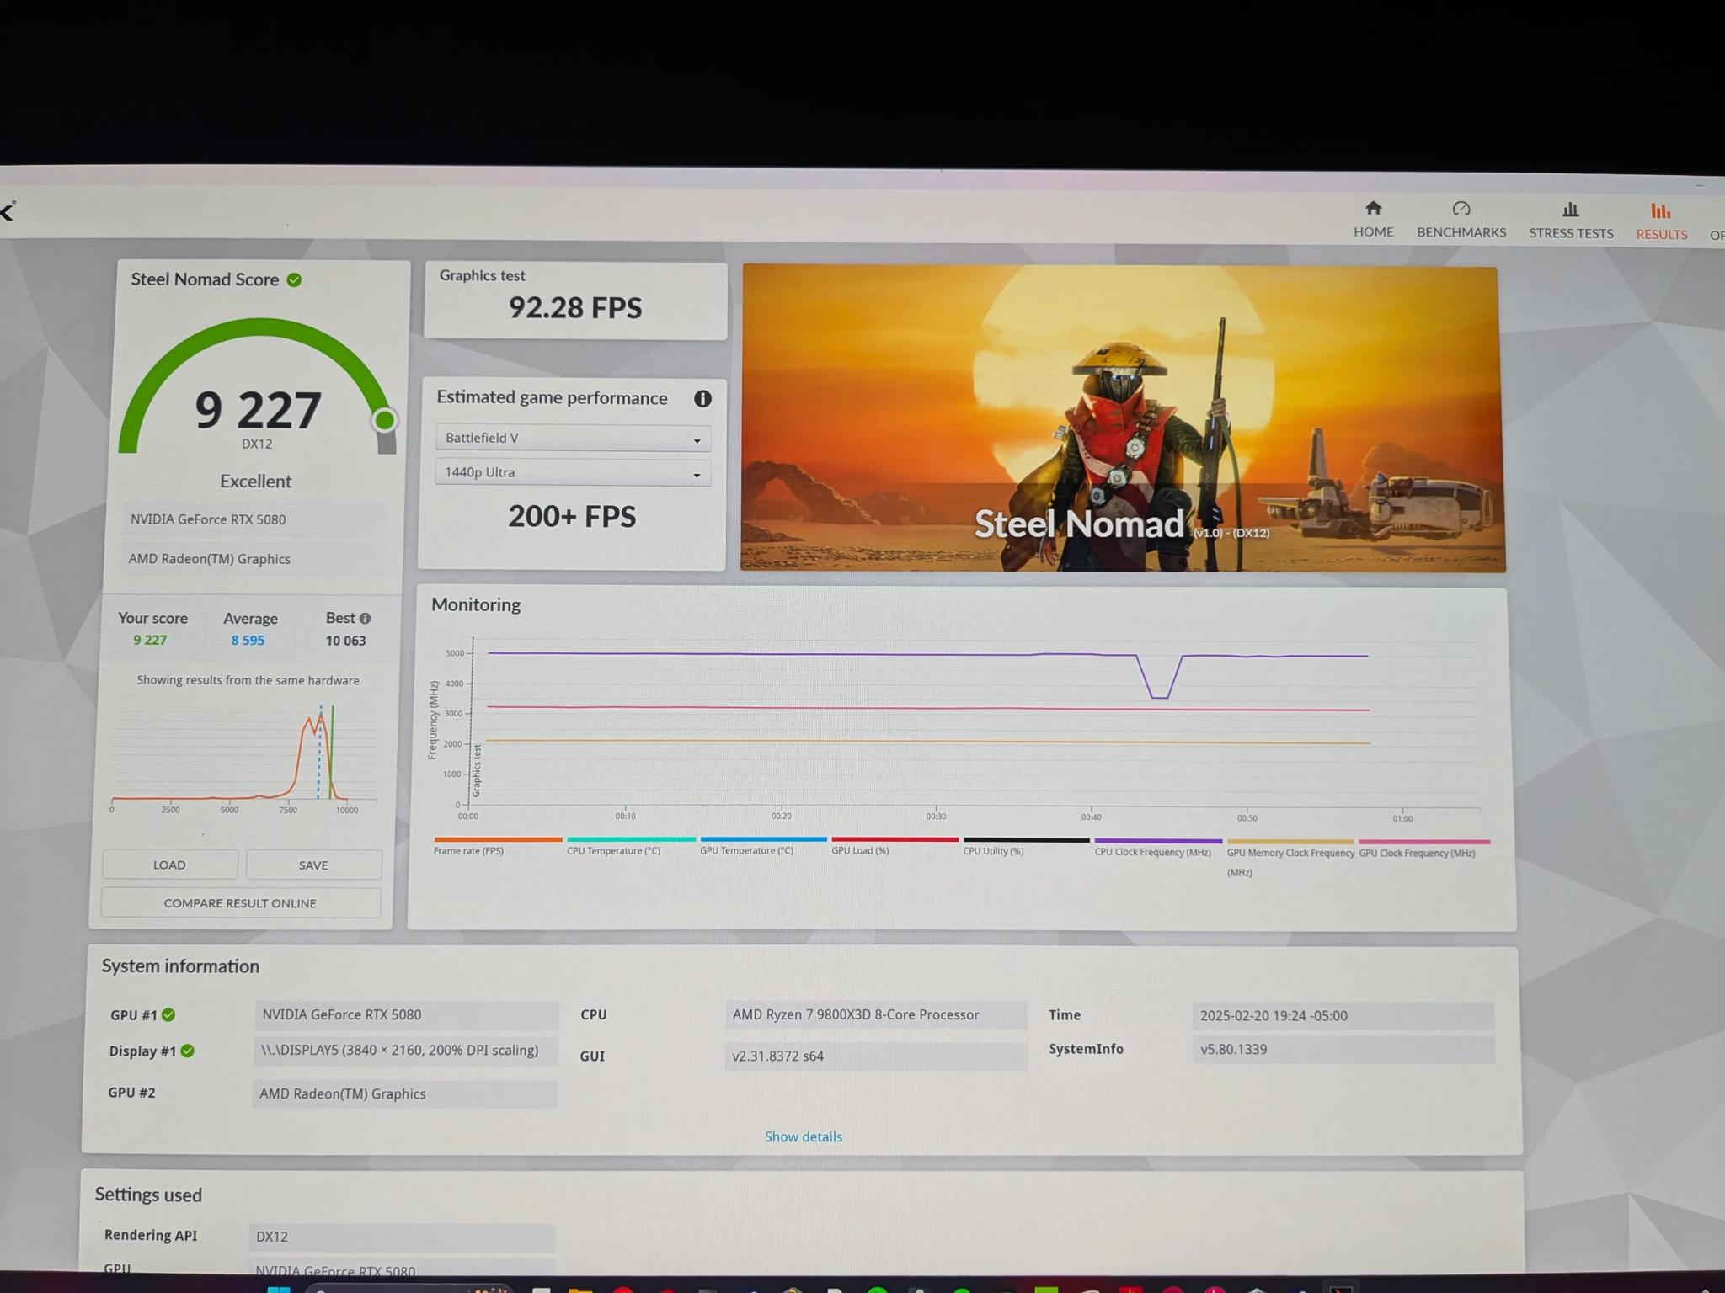The height and width of the screenshot is (1293, 1725).
Task: Open the 1440p Ultra quality dropdown
Action: click(x=572, y=473)
